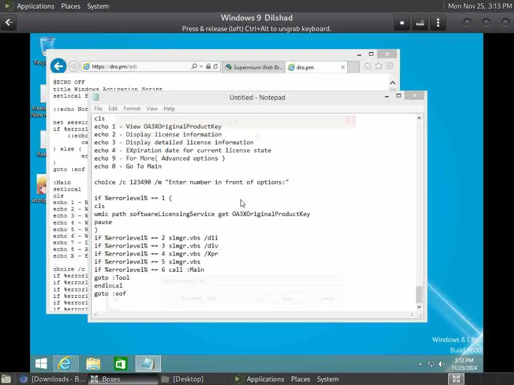Click the search magnifier in IE address bar

[194, 67]
